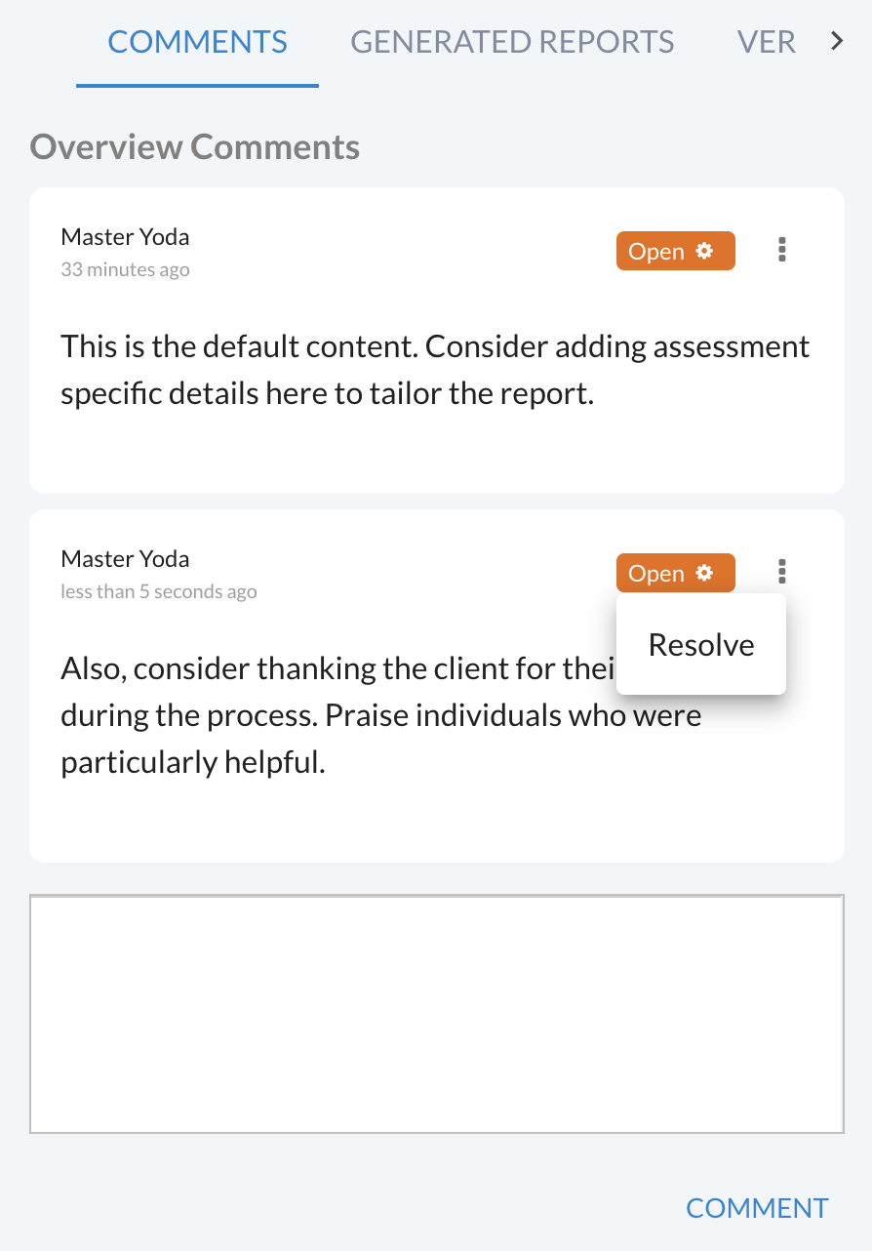Submit with the COMMENT button
This screenshot has height=1251, width=872.
click(757, 1208)
